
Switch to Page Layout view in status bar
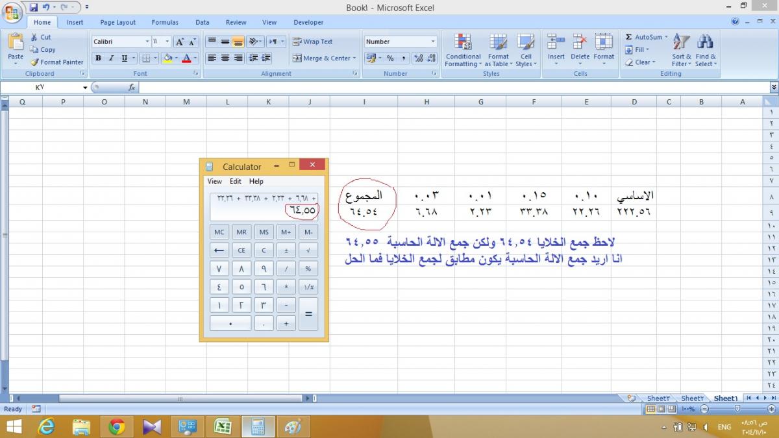[662, 409]
